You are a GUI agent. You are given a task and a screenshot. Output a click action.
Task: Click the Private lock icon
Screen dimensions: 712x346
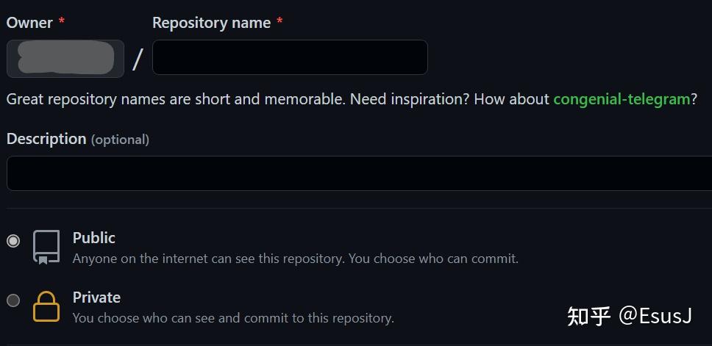pyautogui.click(x=46, y=306)
